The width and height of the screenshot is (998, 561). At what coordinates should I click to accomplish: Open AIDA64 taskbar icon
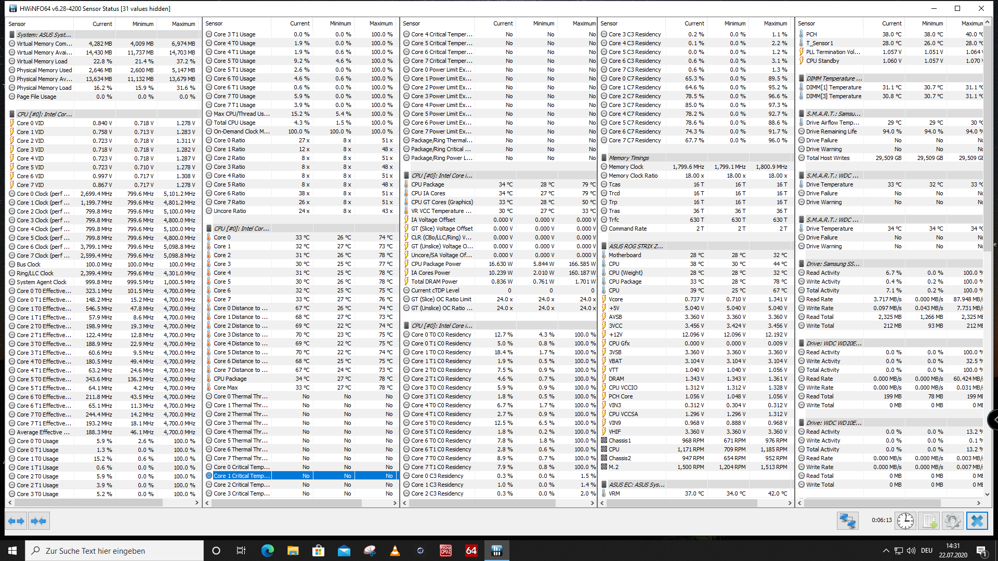(471, 551)
